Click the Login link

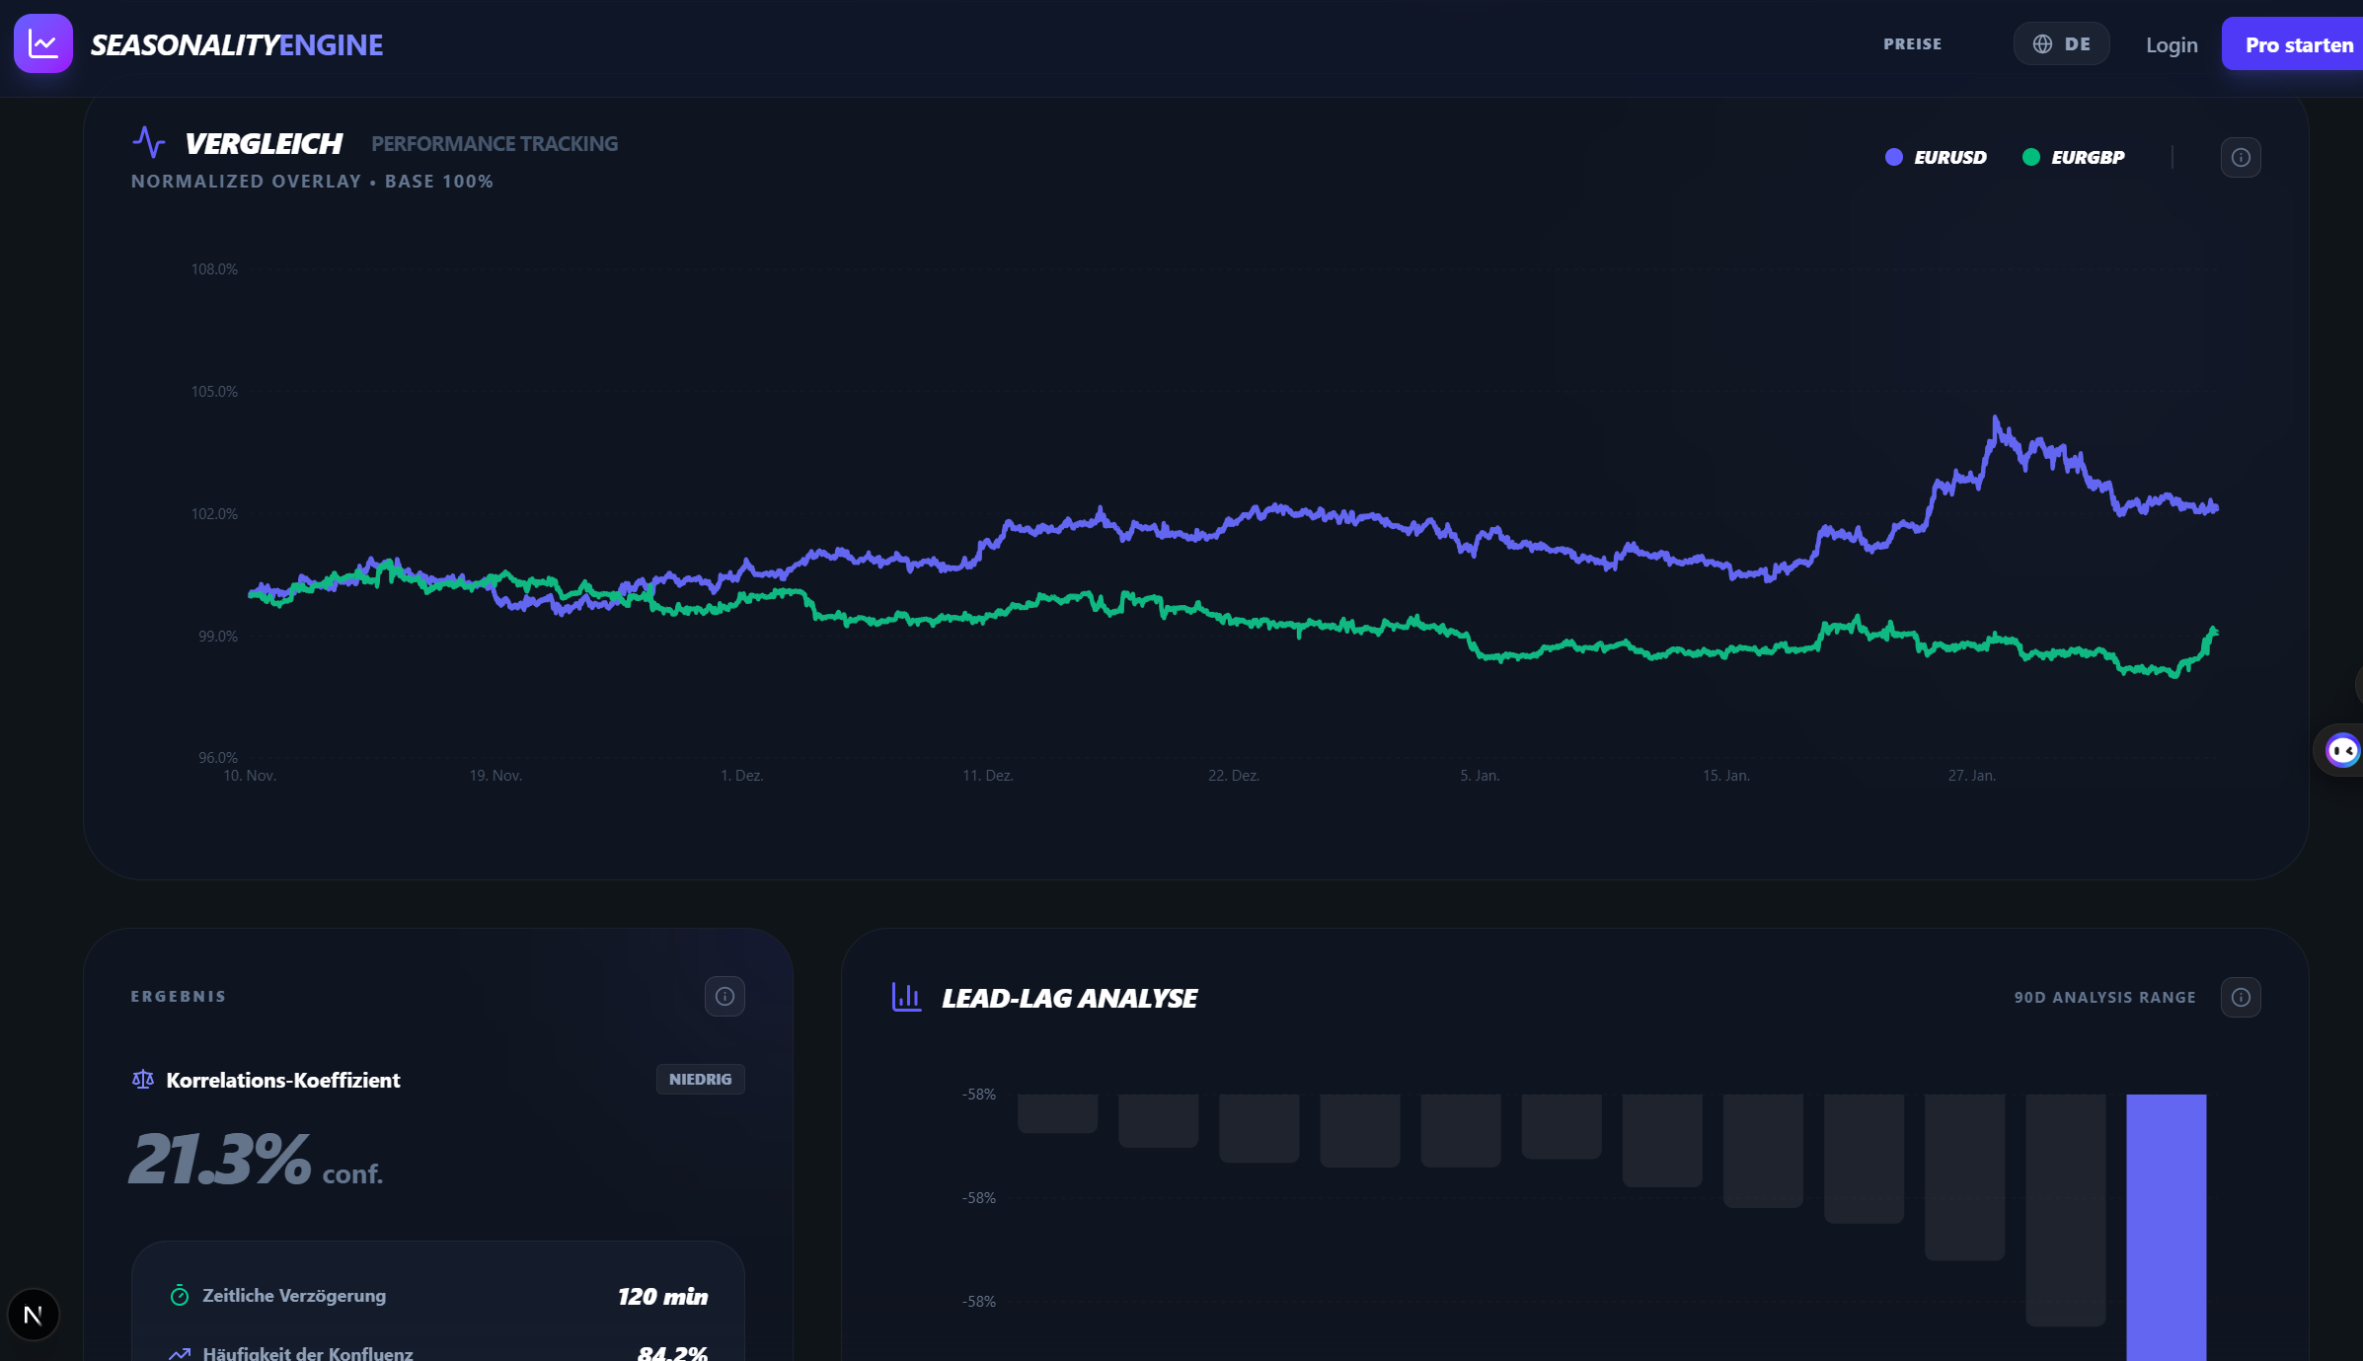point(2172,44)
